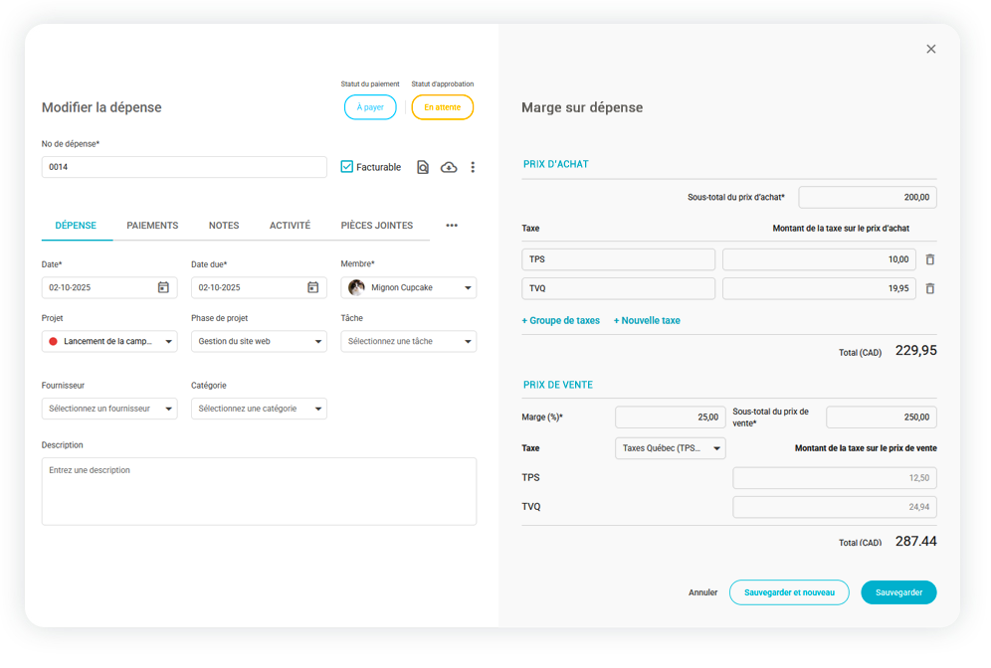This screenshot has height=668, width=991.
Task: Toggle the À payer payment status
Action: point(370,107)
